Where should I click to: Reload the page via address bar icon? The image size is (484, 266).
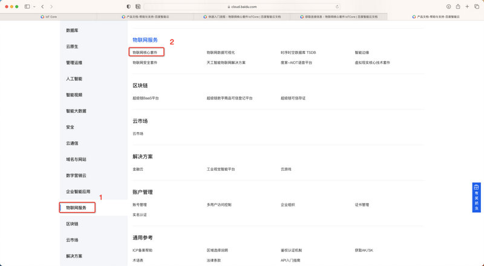pyautogui.click(x=337, y=7)
